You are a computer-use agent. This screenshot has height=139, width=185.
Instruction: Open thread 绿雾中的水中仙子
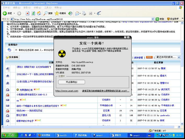[x=25, y=121]
